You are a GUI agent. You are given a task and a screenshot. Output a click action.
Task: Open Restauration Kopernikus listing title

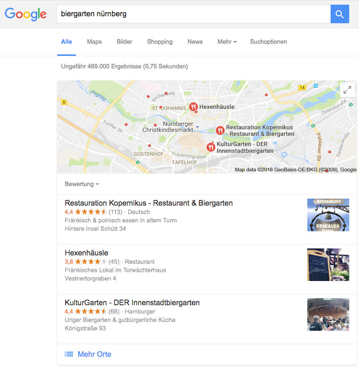(x=149, y=203)
